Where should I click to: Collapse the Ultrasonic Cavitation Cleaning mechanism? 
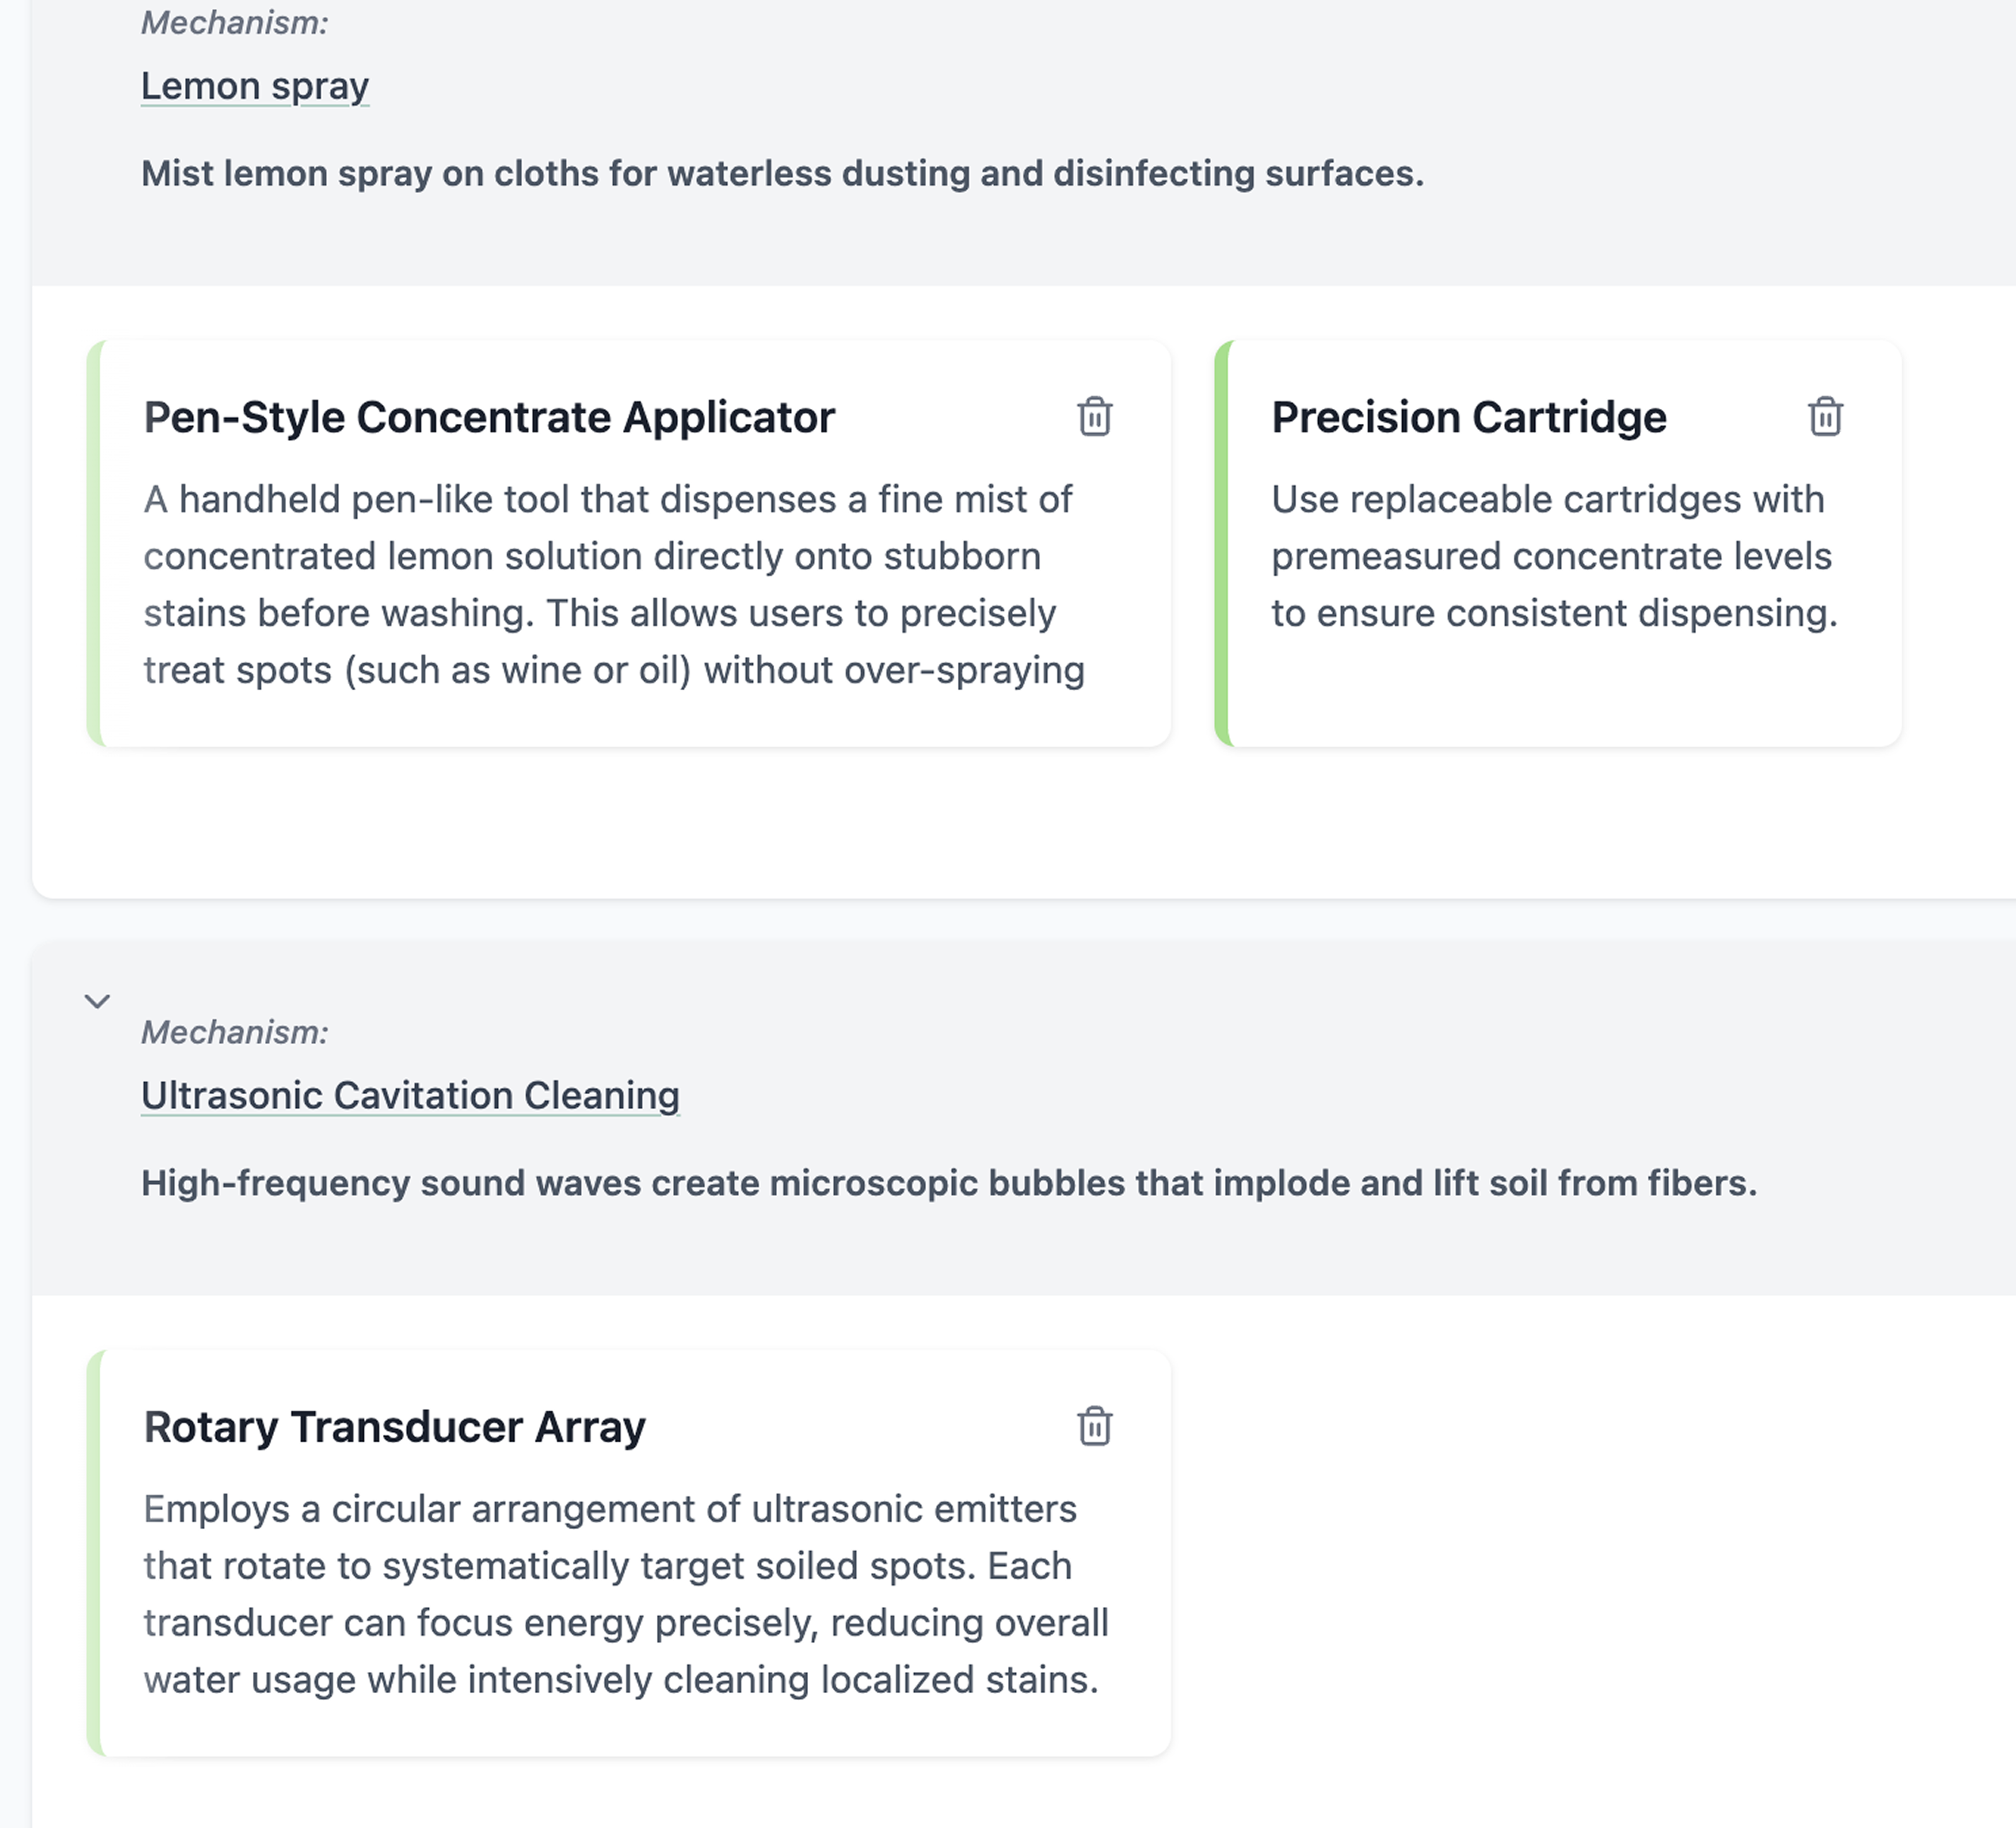(97, 1001)
